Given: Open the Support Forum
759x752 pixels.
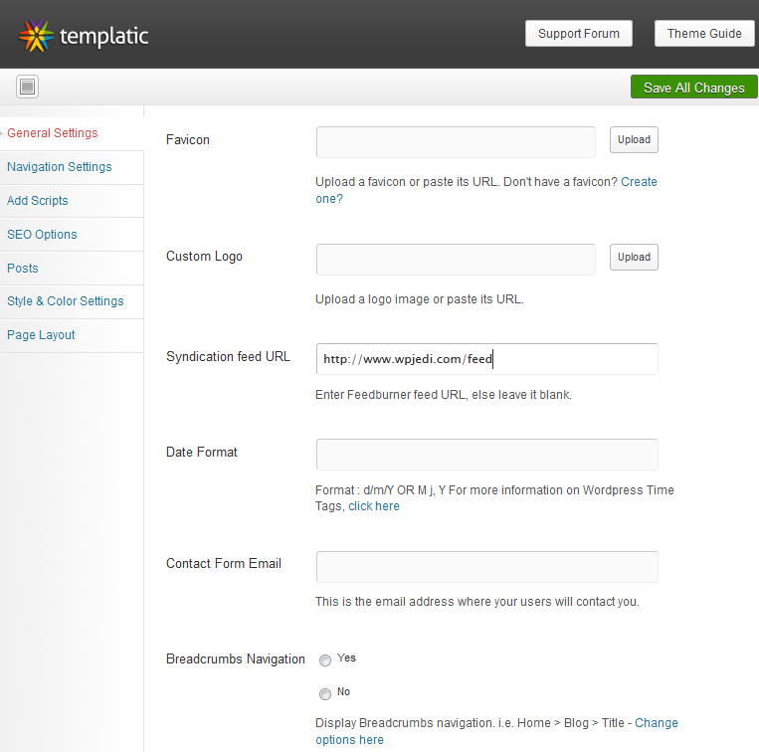Looking at the screenshot, I should click(578, 34).
